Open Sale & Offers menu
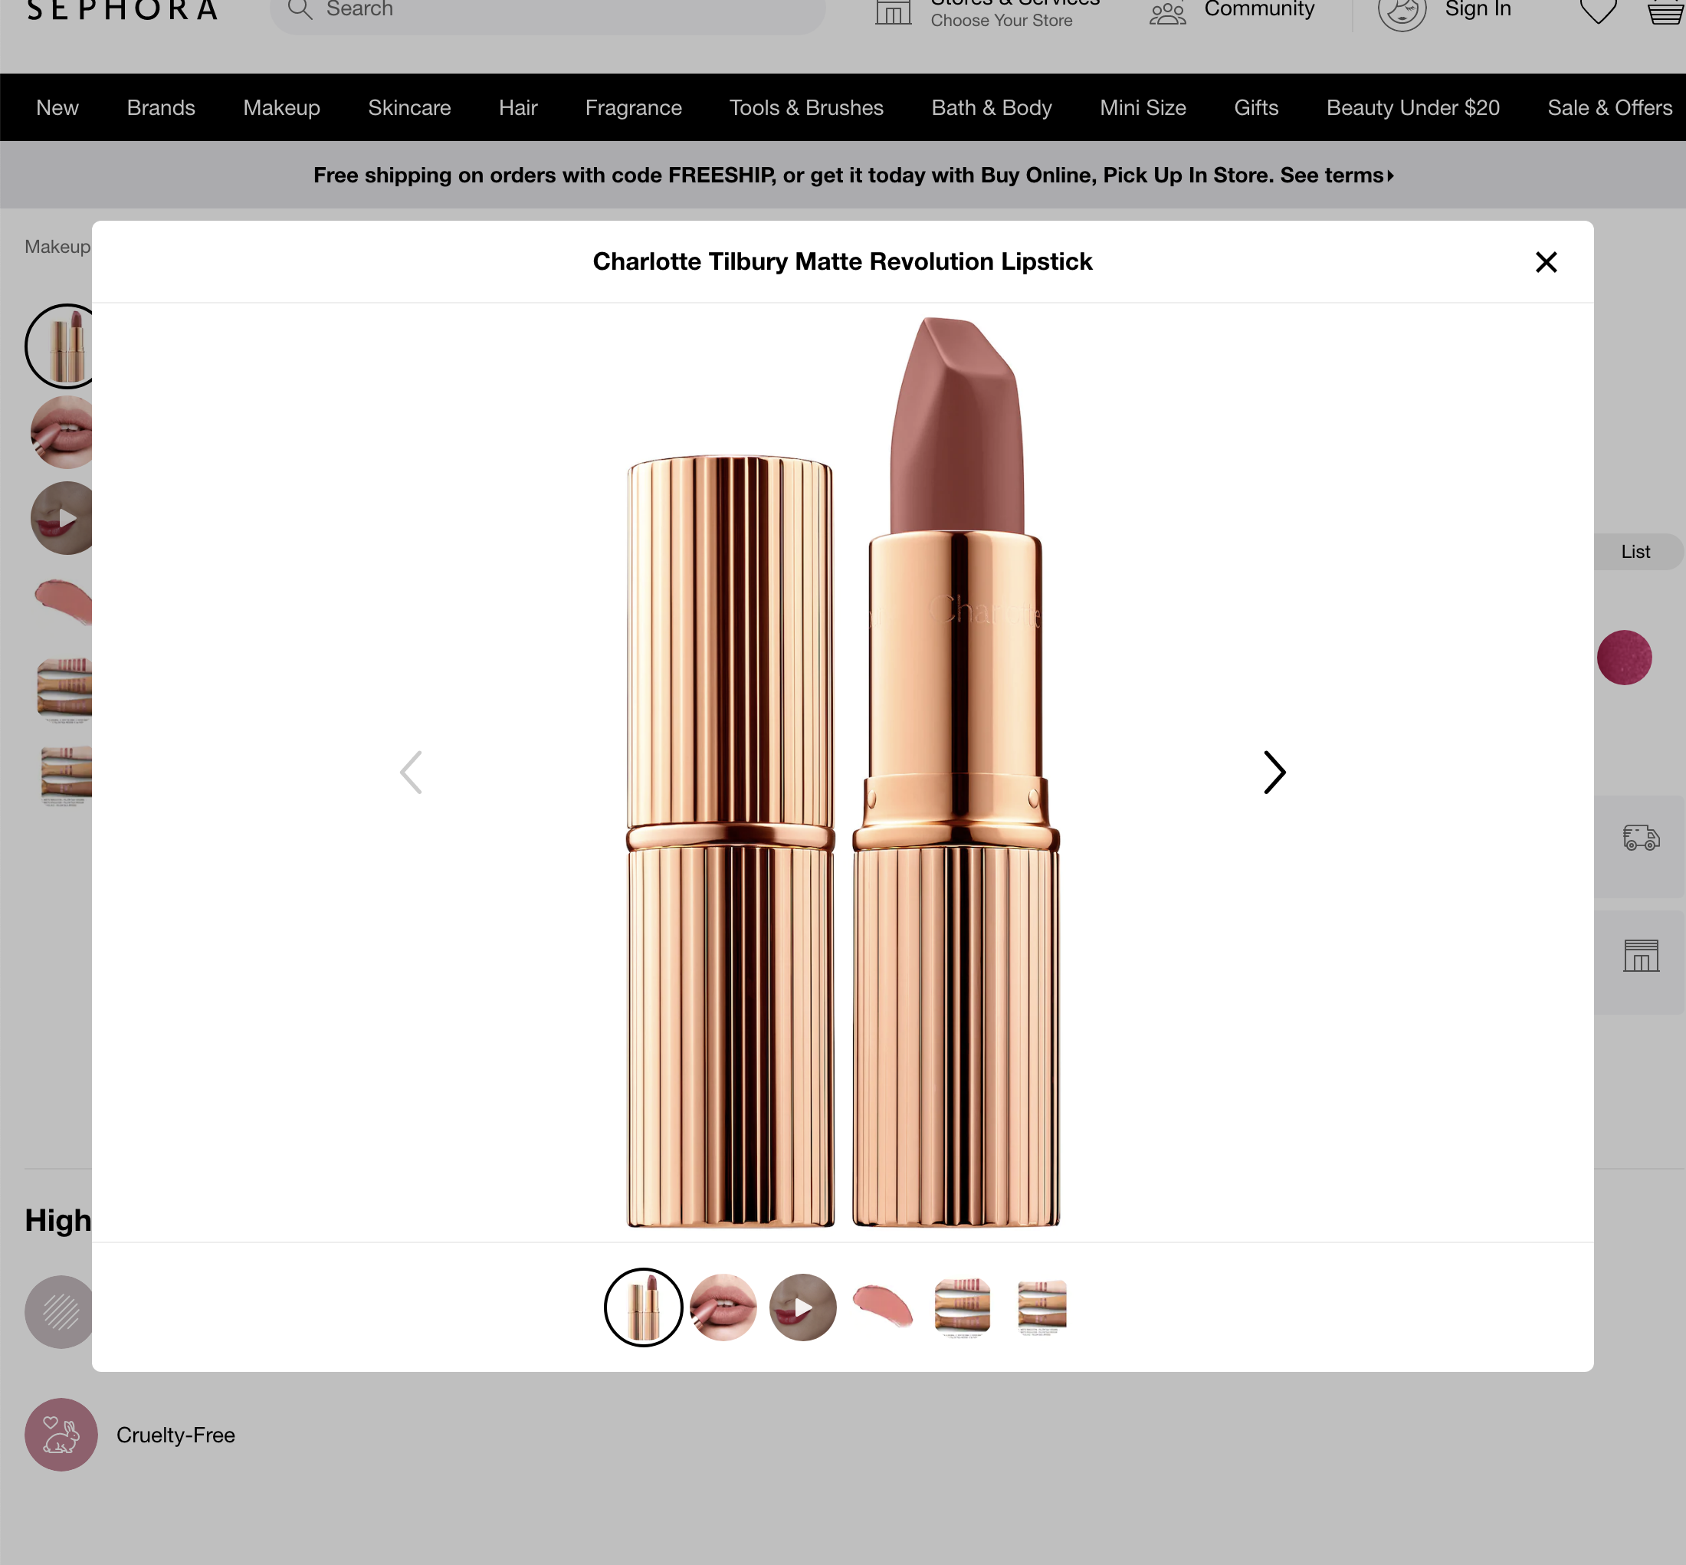Screen dimensions: 1686x1565 click(1609, 107)
